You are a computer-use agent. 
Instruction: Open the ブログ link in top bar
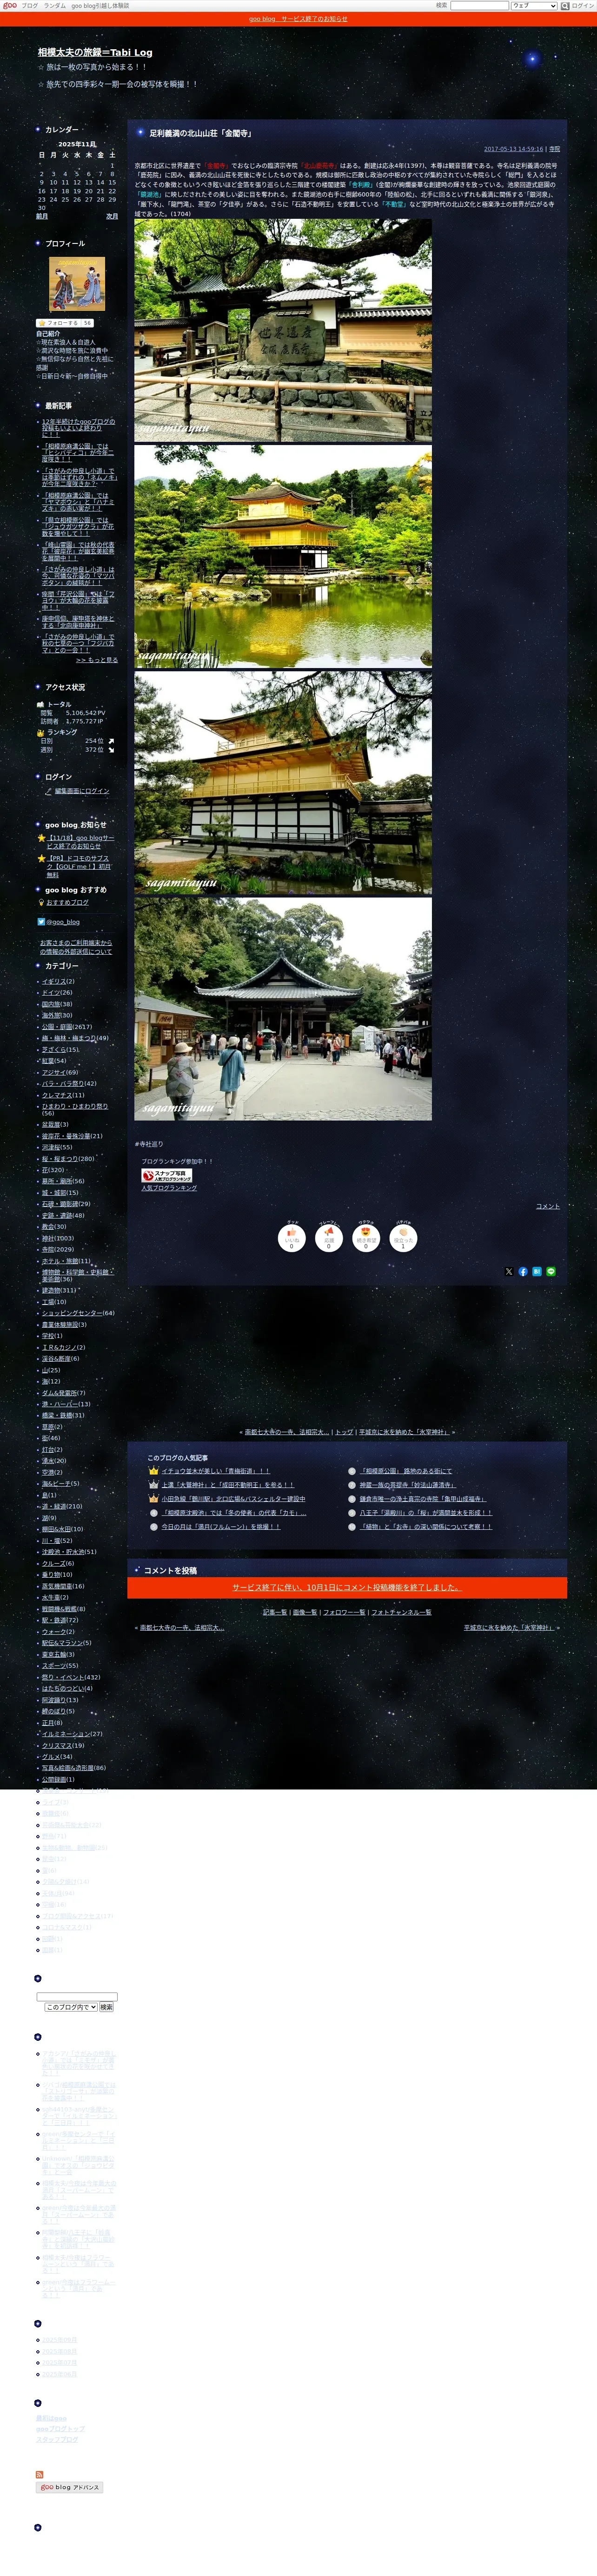(x=30, y=6)
